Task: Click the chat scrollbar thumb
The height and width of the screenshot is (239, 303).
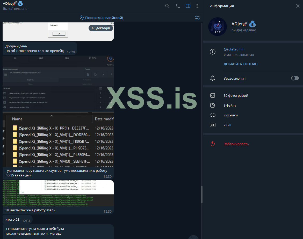Action: pyautogui.click(x=202, y=195)
